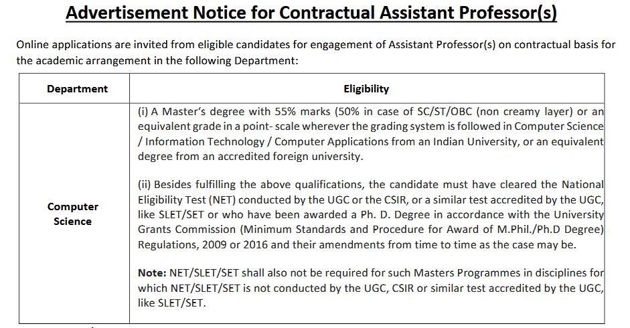Click eligibility clause (i) on Master's degree
The image size is (630, 328).
370,134
